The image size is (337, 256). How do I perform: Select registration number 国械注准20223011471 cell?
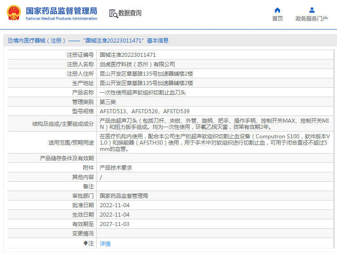[x=128, y=55]
